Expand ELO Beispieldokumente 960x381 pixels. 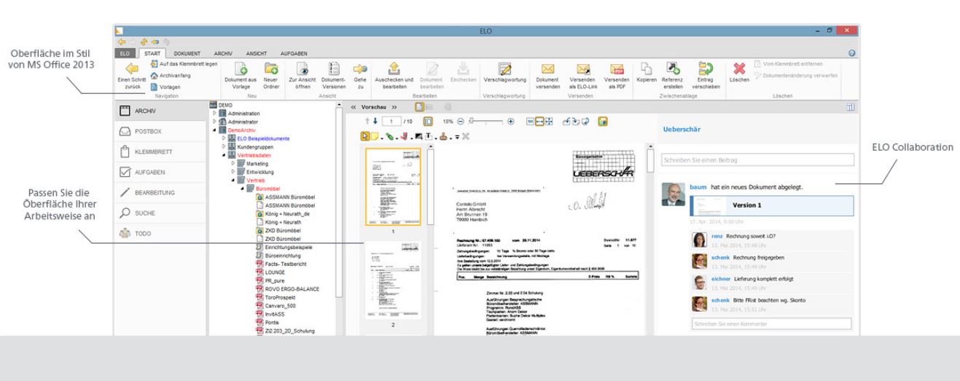coord(223,138)
